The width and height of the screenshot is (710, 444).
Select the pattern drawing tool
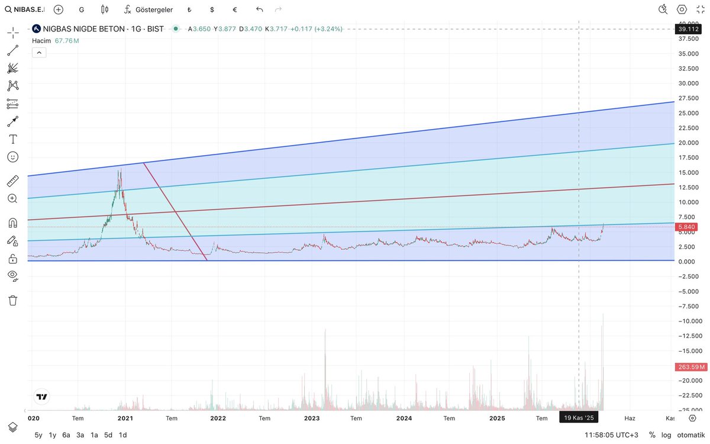pyautogui.click(x=13, y=86)
